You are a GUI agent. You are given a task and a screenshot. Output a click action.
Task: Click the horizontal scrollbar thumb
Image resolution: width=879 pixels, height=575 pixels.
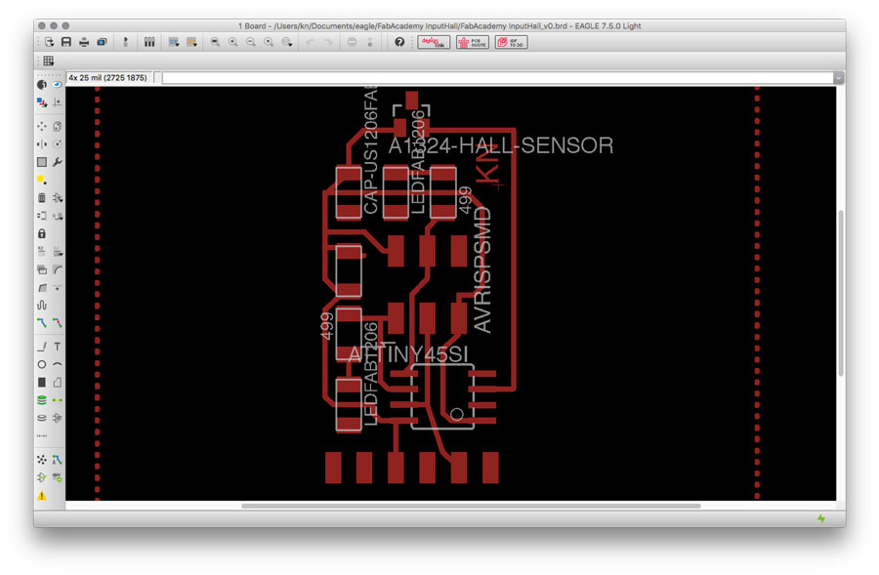471,506
